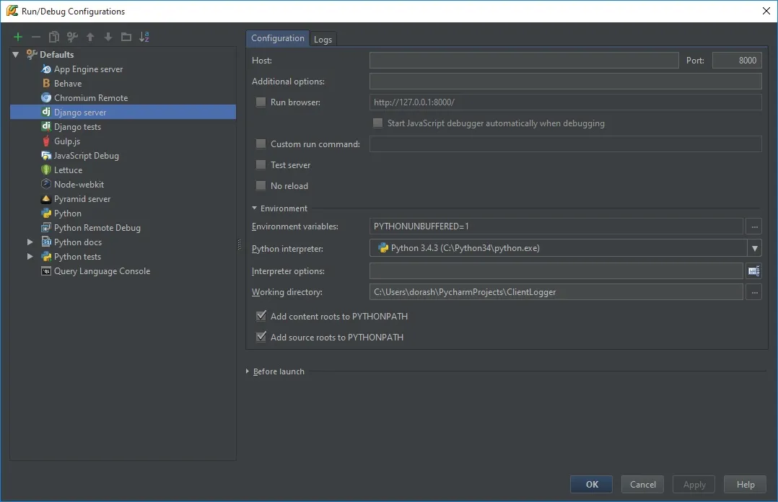This screenshot has height=502, width=778.
Task: Sort configurations alphabetically icon
Action: [x=144, y=37]
